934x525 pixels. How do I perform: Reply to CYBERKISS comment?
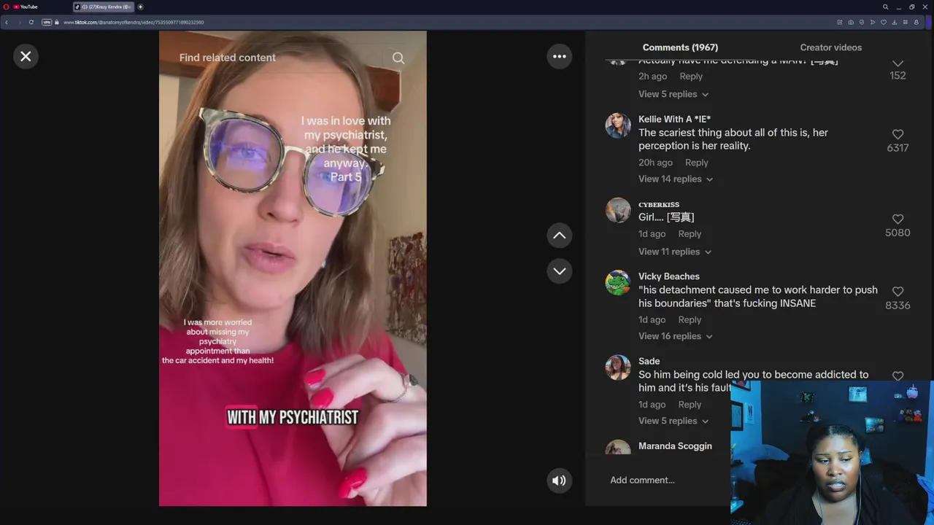coord(690,234)
